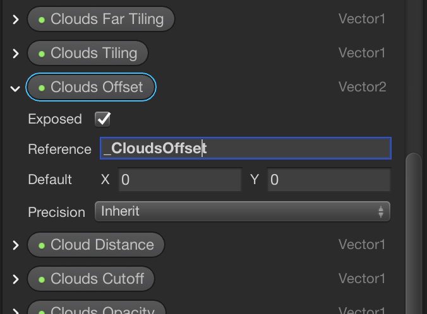The width and height of the screenshot is (427, 314).
Task: Collapse the Clouds Offset property
Action: coord(16,88)
